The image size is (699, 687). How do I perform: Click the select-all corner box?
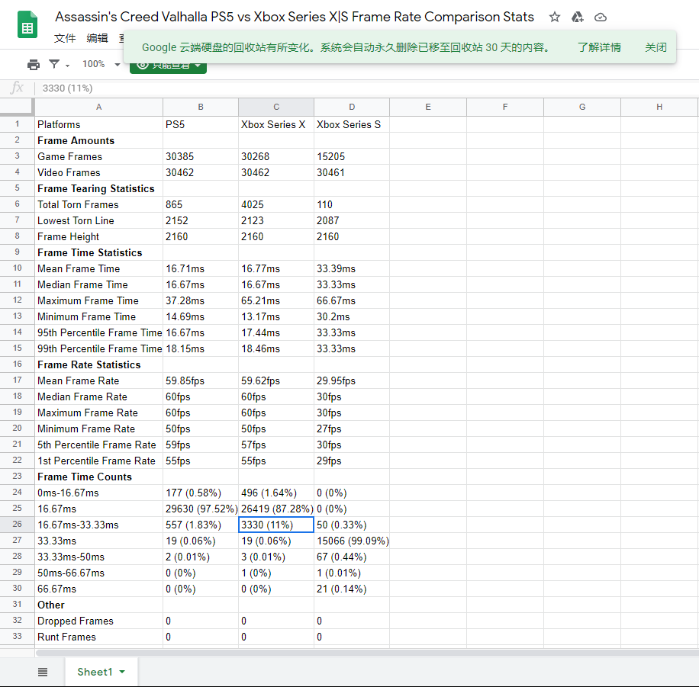[17, 107]
